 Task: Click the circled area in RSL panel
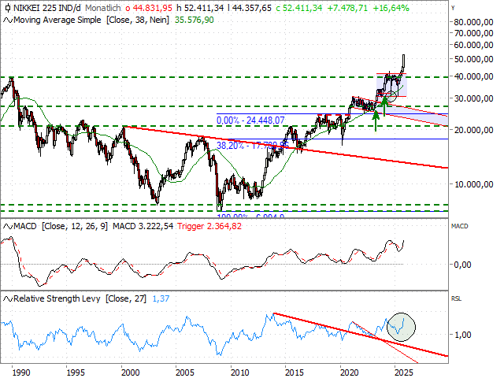(x=401, y=327)
